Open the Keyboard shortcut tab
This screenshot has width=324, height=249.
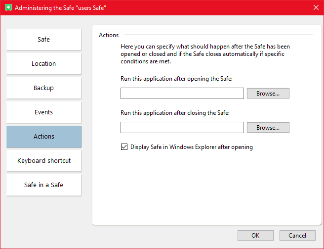(x=43, y=161)
